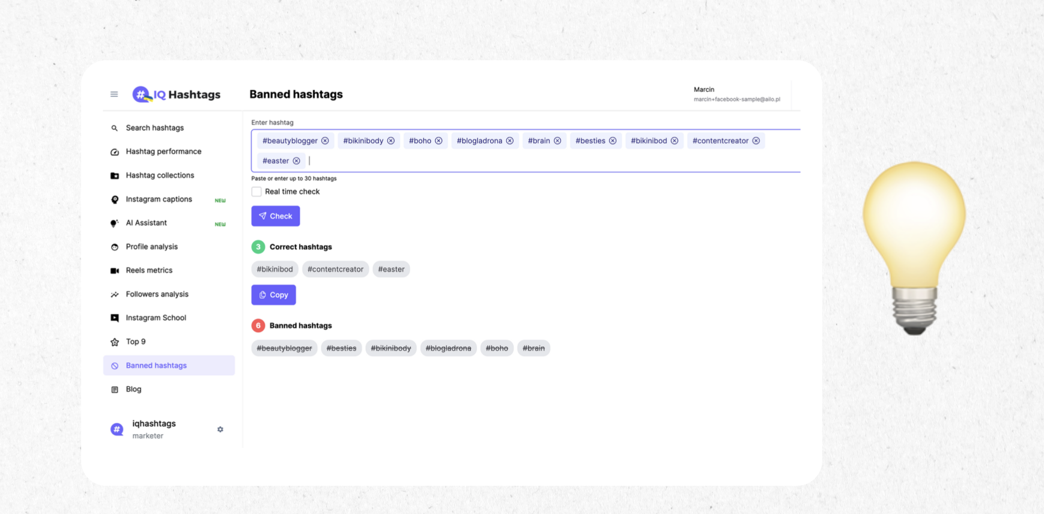Click the correct #bikinibod chip

(x=275, y=269)
